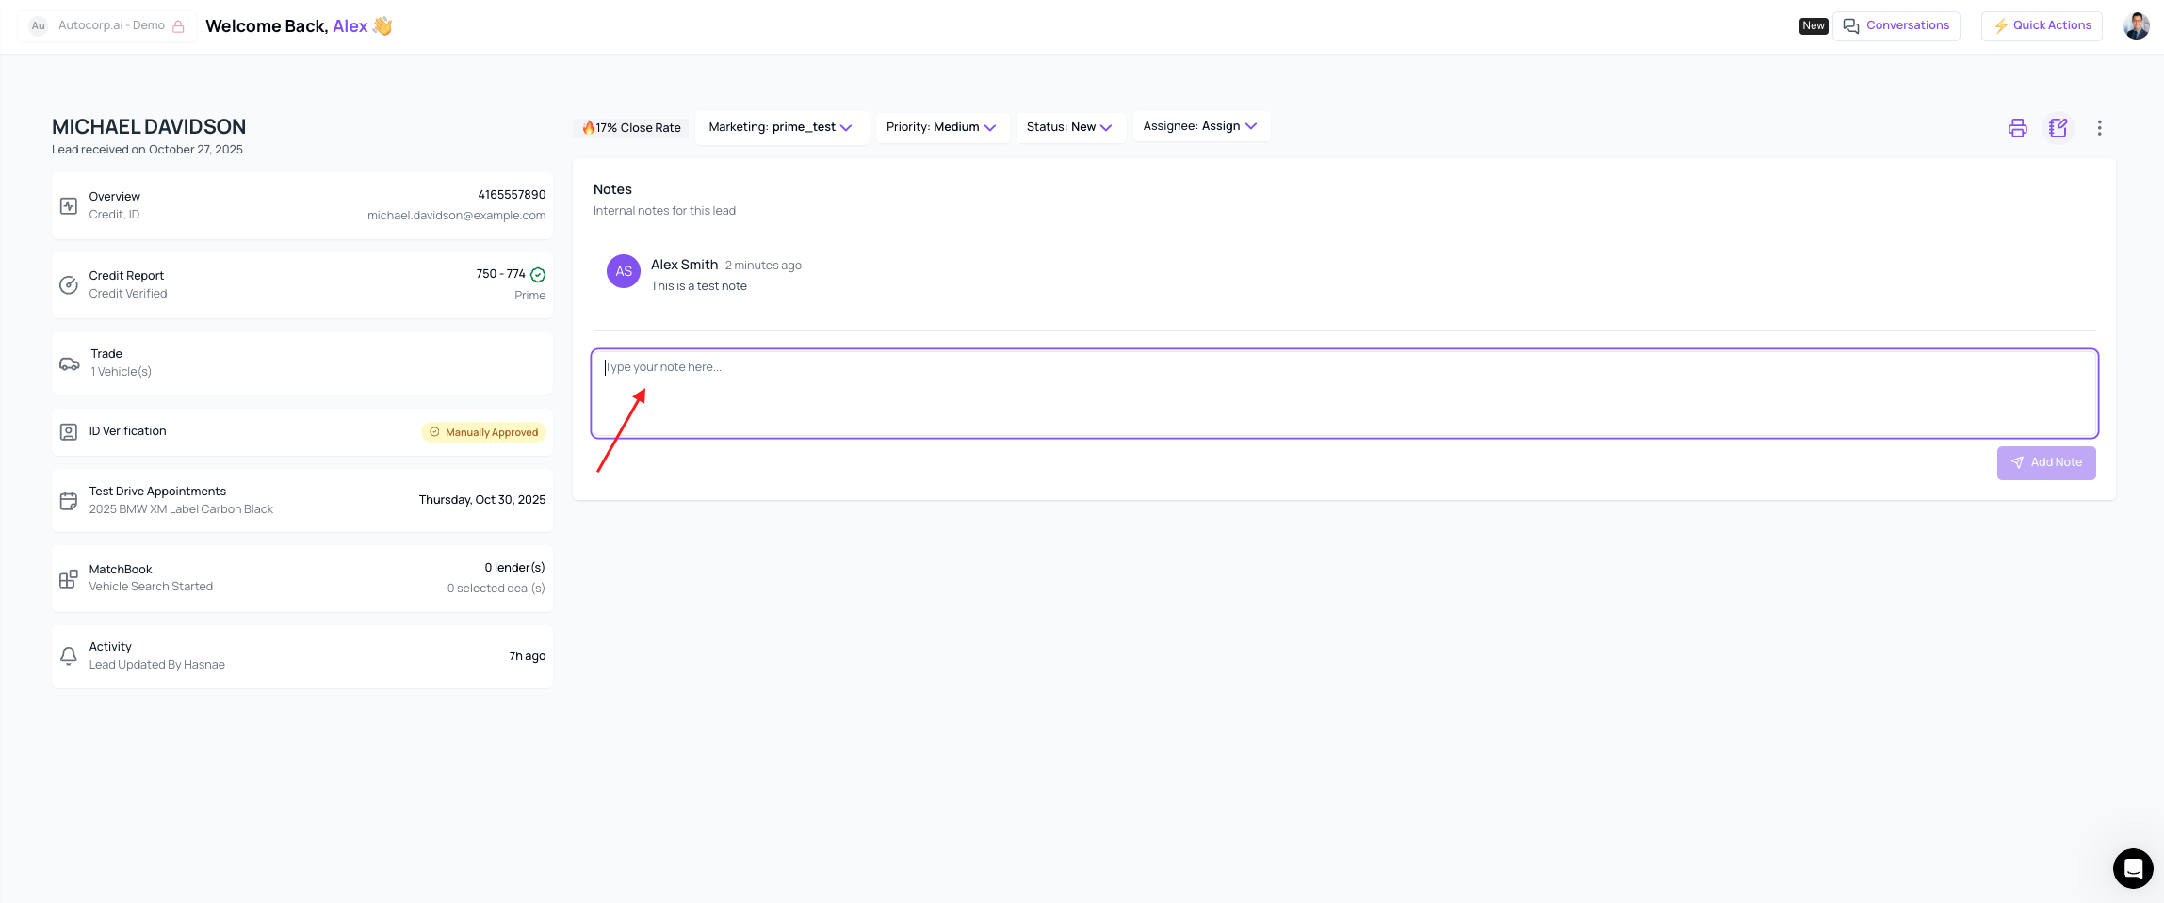Open the three-dot more options menu
2164x903 pixels.
[x=2099, y=128]
